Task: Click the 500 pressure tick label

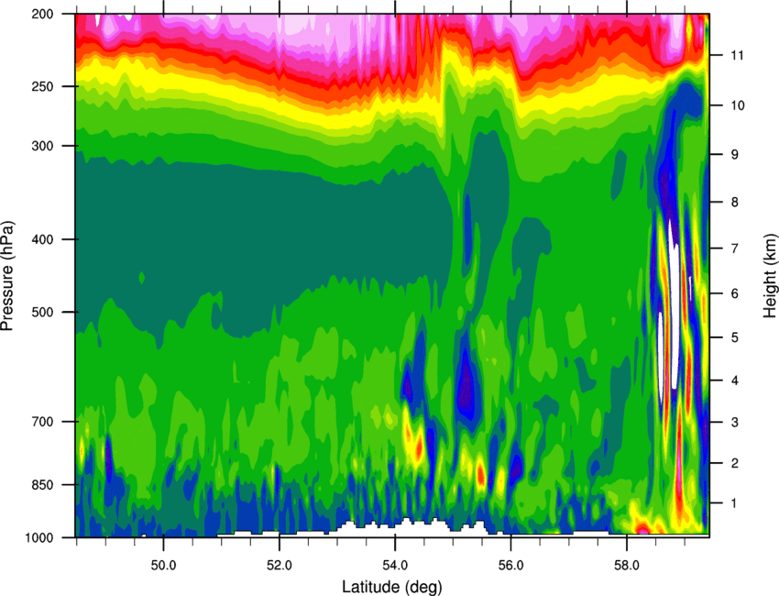Action: (44, 312)
